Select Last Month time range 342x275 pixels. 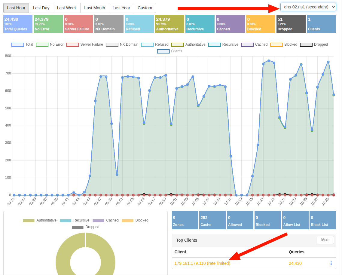94,8
